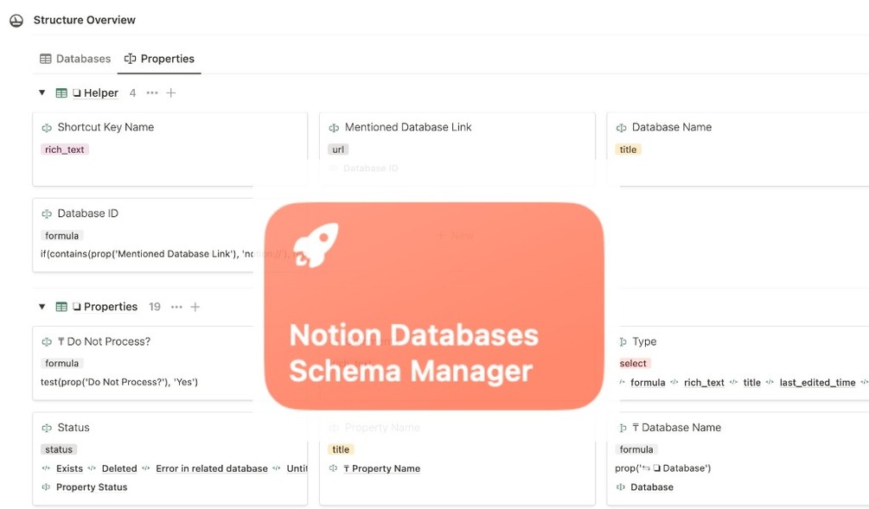
Task: Open the lower Database Name formula card
Action: click(738, 459)
